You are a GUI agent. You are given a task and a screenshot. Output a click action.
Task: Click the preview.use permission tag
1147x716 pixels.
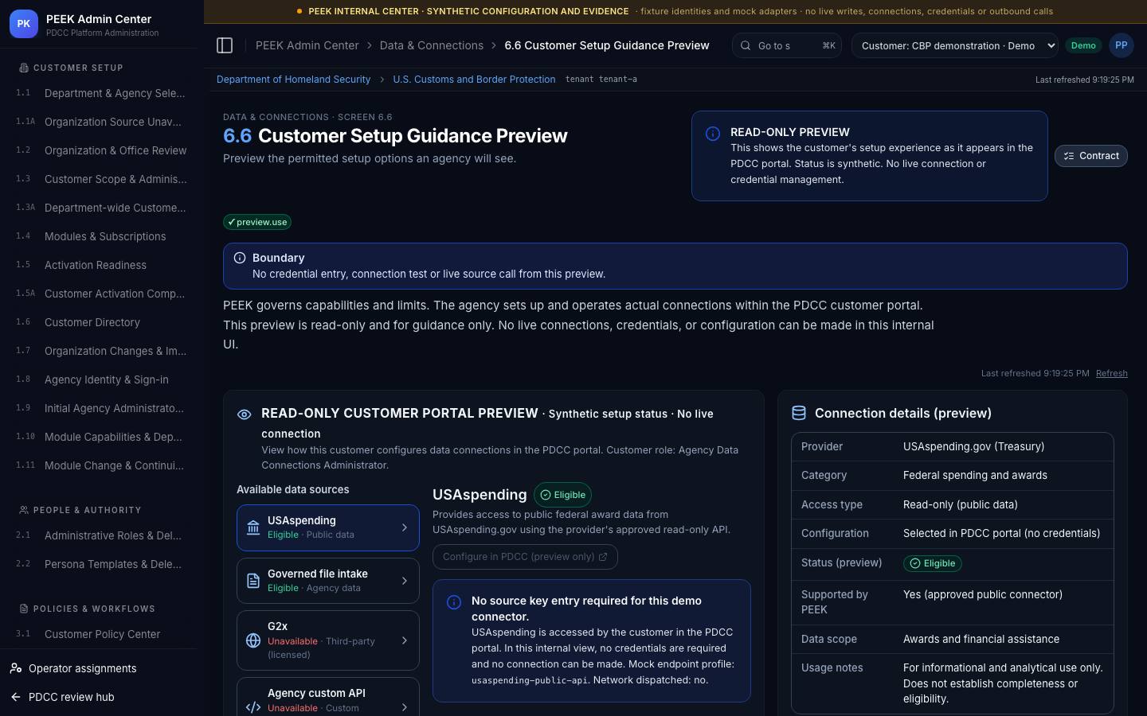pos(257,222)
